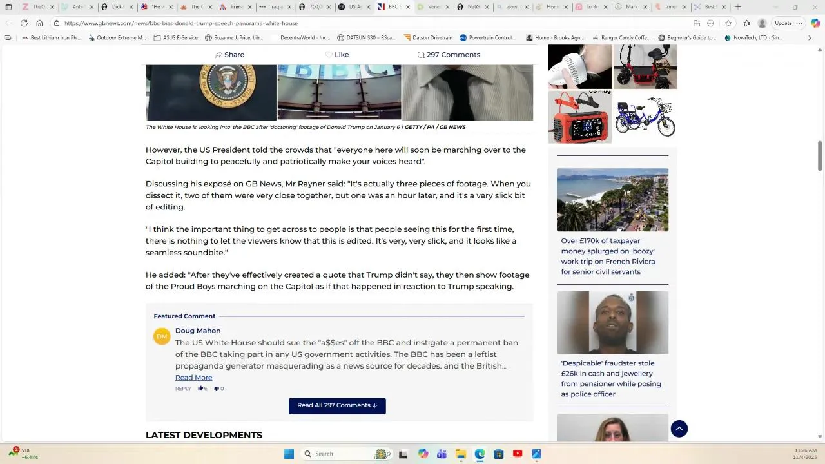View site information lock icon
The image size is (825, 464).
click(57, 23)
